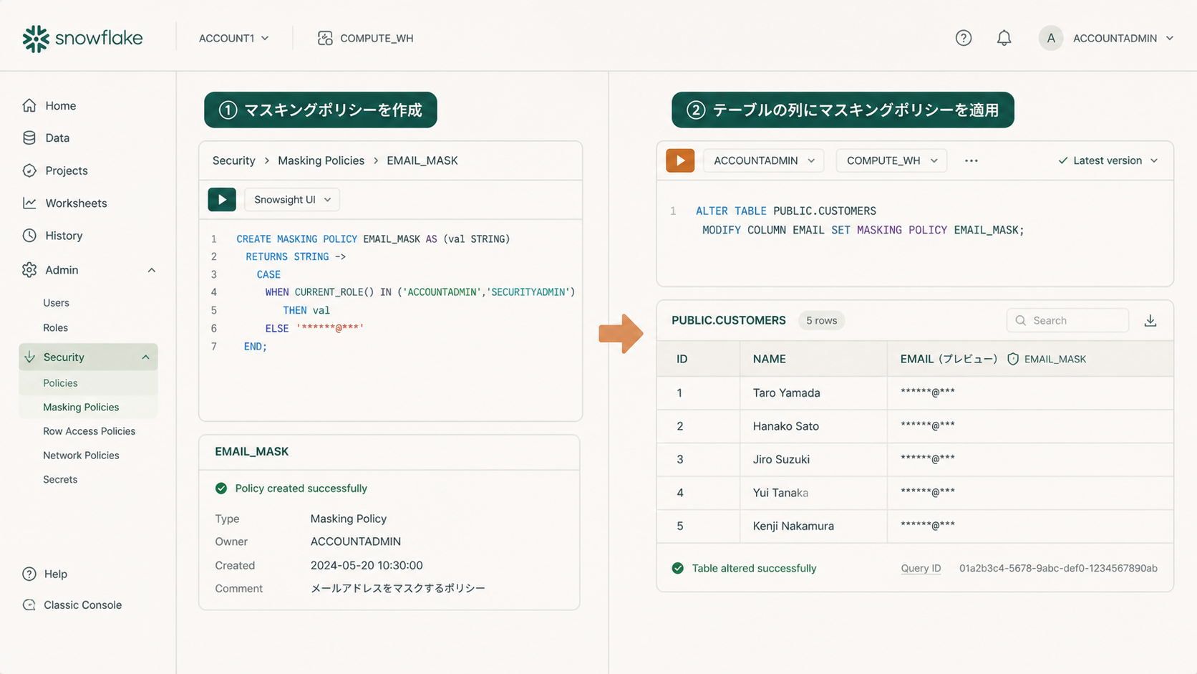Select Roles under Admin
1197x674 pixels.
pyautogui.click(x=55, y=327)
